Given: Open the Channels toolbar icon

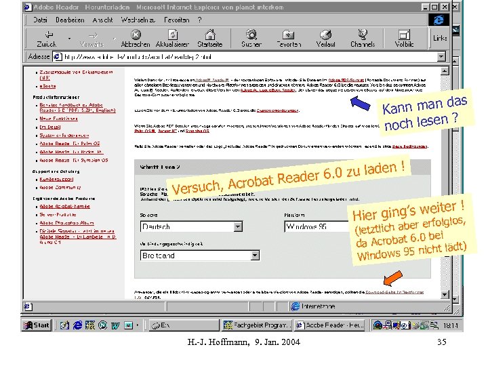Looking at the screenshot, I should [x=363, y=35].
